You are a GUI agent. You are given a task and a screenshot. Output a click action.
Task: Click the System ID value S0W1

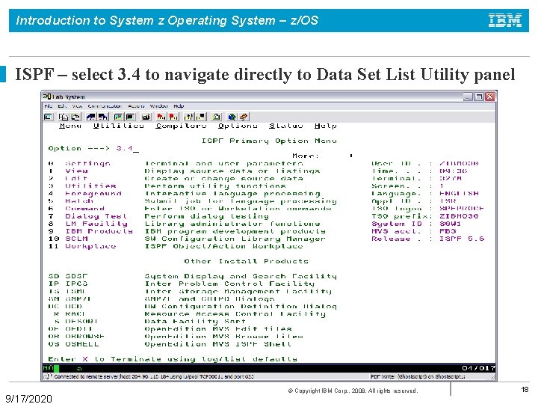pos(450,224)
